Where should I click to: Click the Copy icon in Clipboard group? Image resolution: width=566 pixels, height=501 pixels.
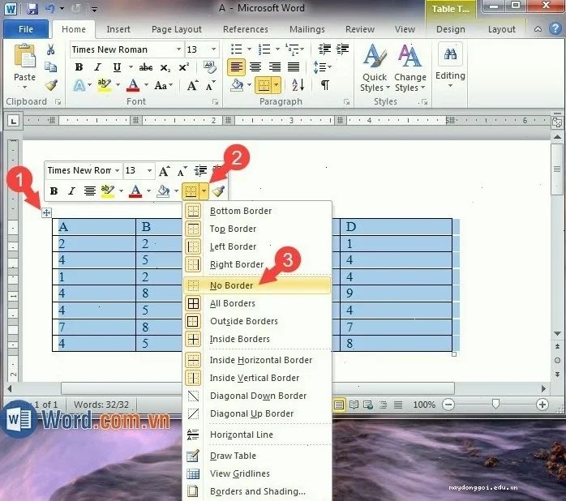click(x=50, y=67)
